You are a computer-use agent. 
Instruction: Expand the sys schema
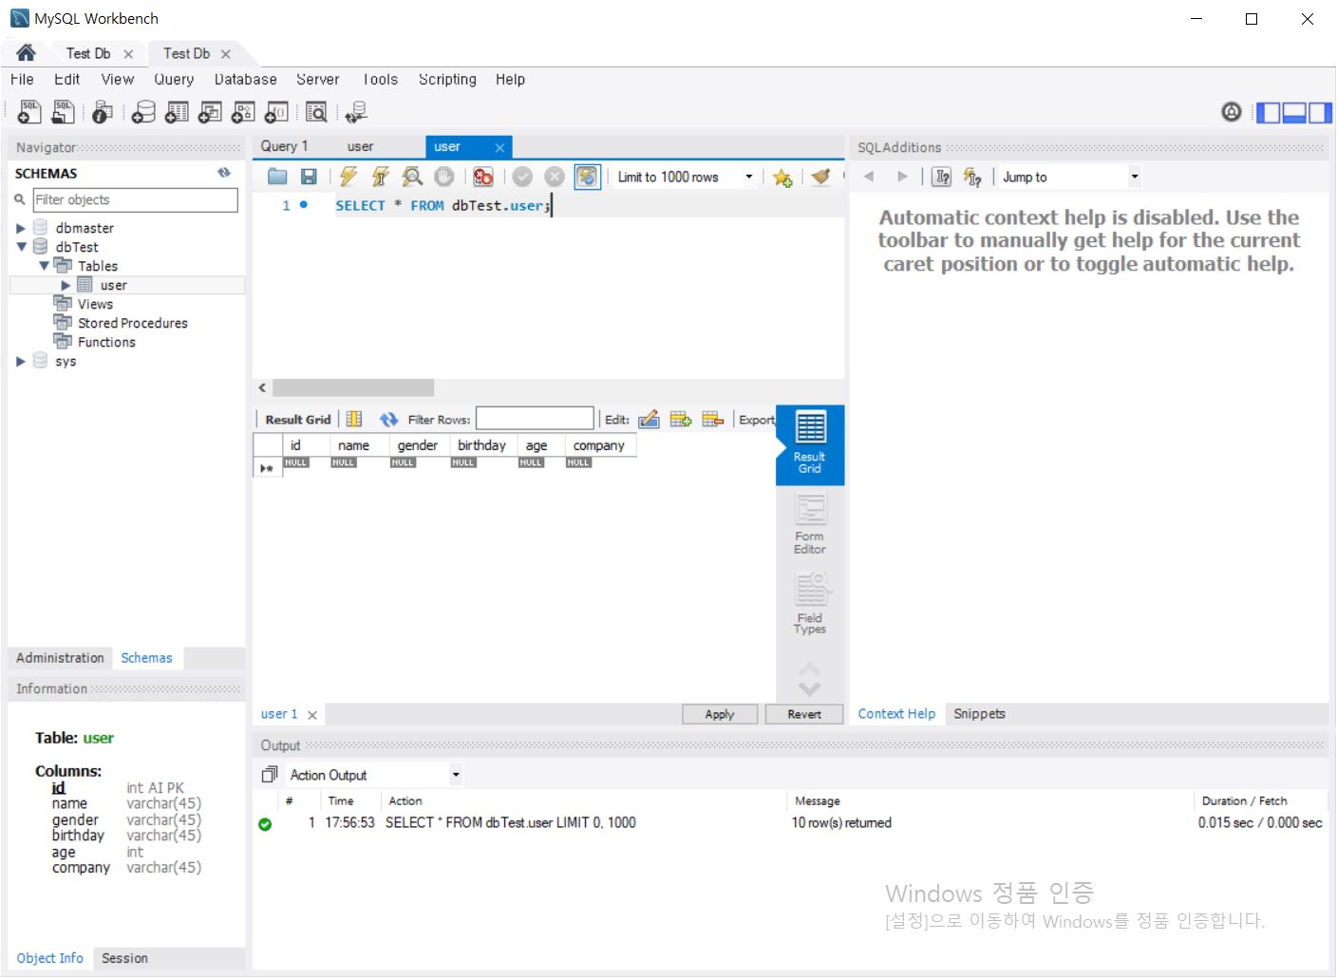click(x=21, y=361)
